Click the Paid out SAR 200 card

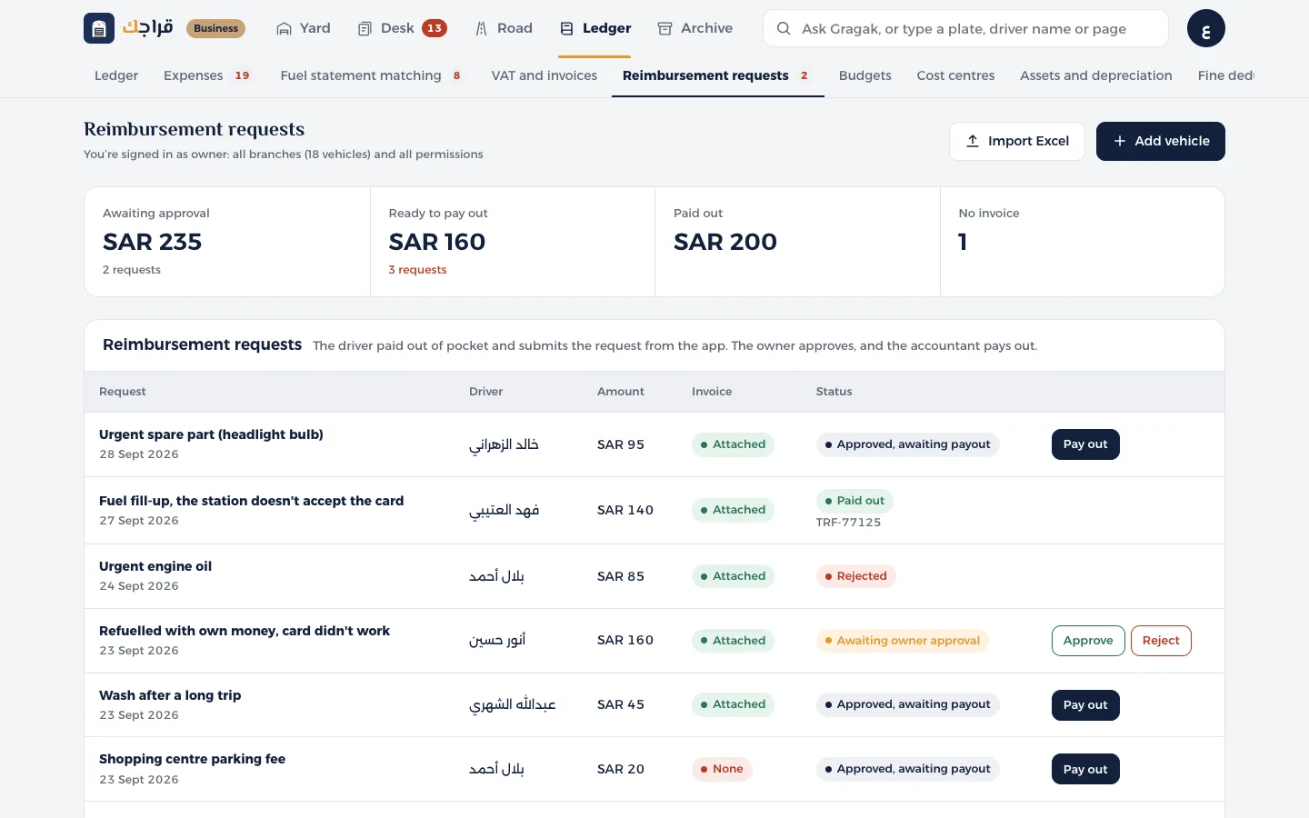[x=797, y=242]
